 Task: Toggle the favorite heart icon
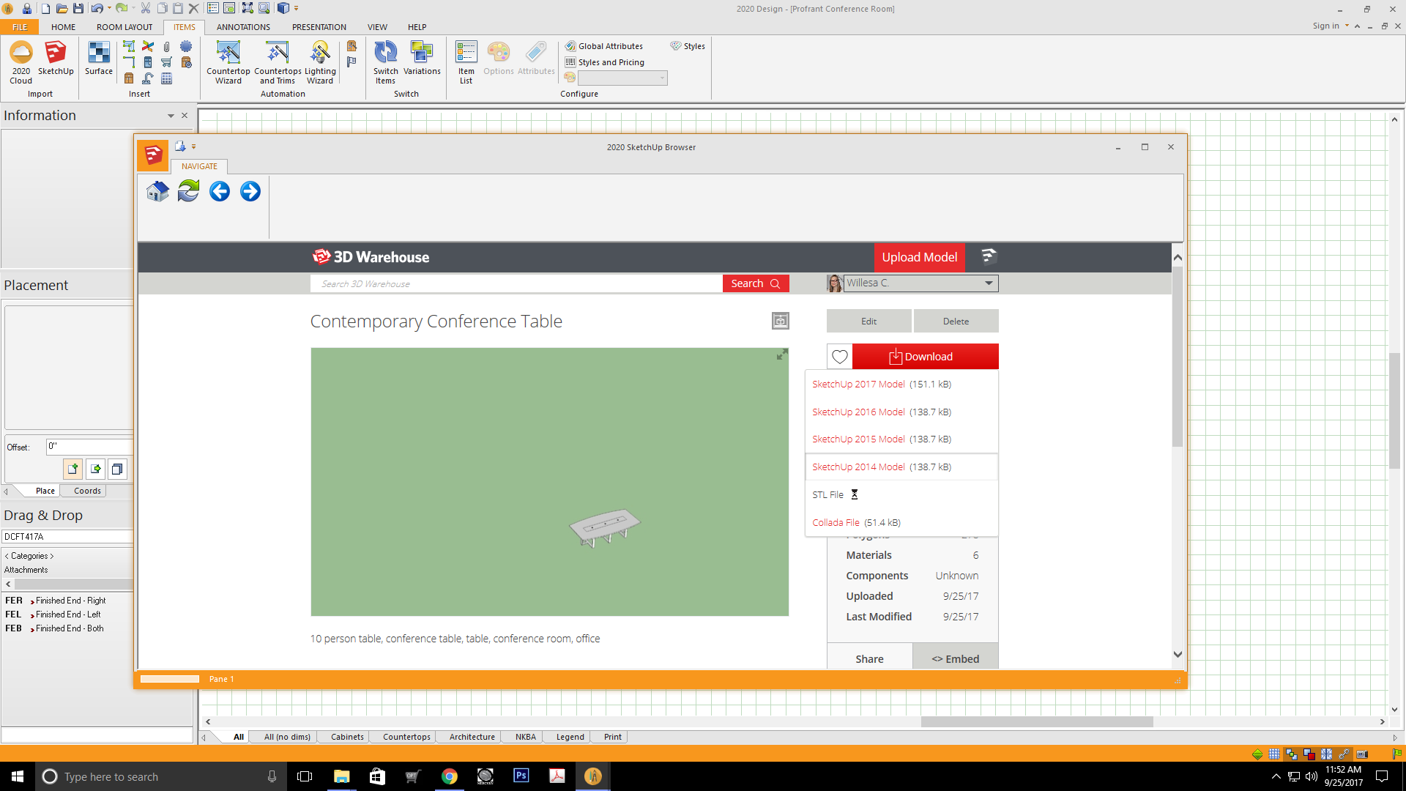839,357
